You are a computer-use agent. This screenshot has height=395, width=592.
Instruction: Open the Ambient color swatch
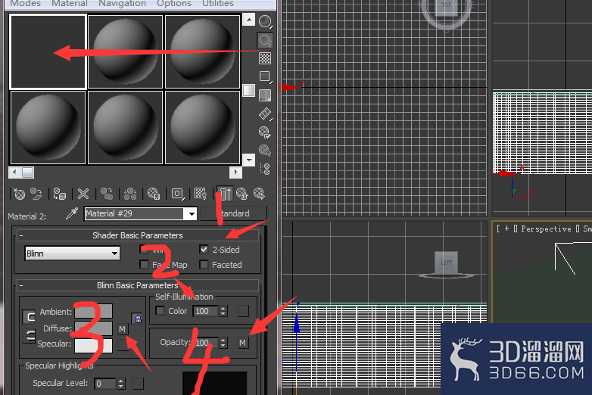(x=93, y=312)
